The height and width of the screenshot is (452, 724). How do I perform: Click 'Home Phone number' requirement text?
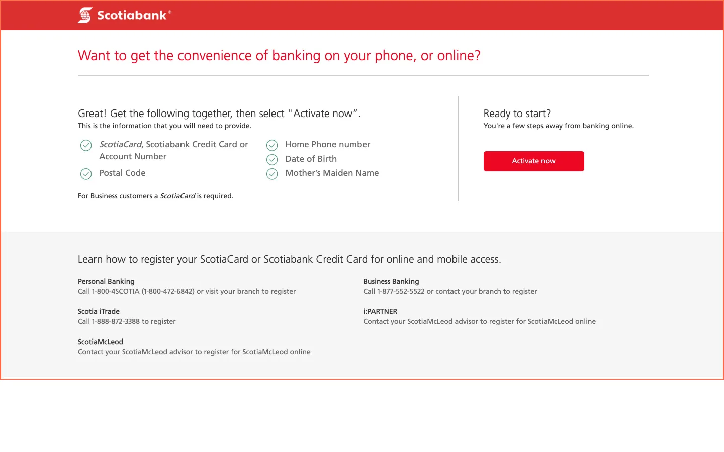[x=327, y=144]
